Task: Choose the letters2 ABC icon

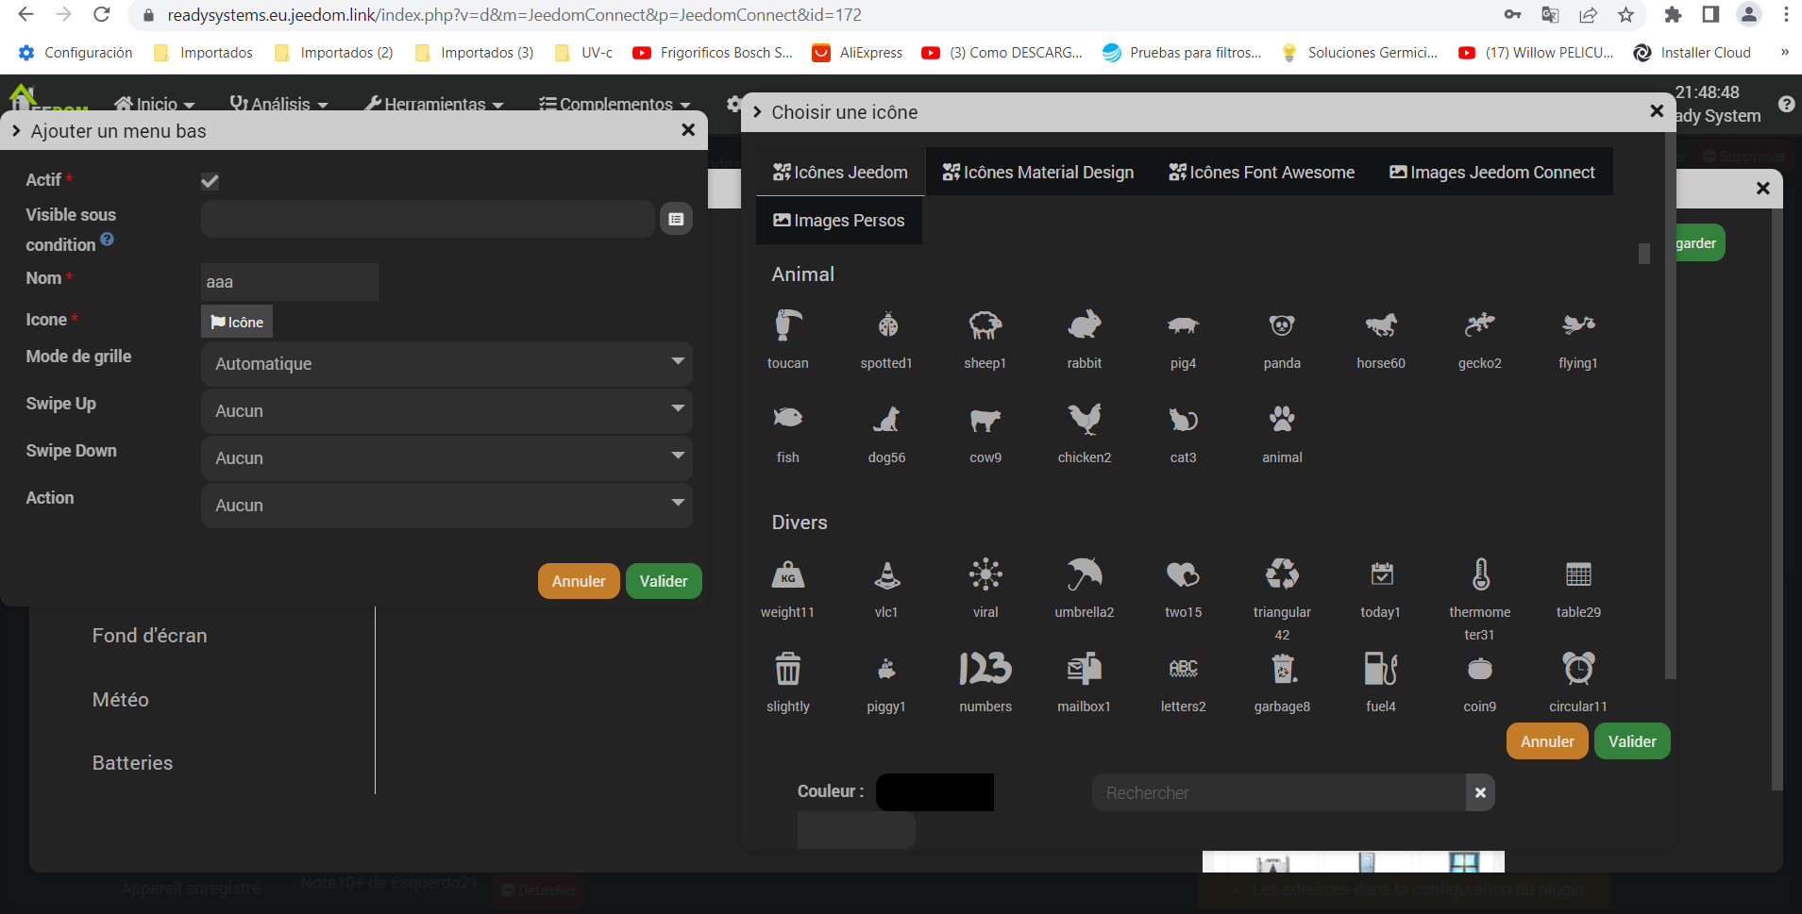Action: point(1183,669)
